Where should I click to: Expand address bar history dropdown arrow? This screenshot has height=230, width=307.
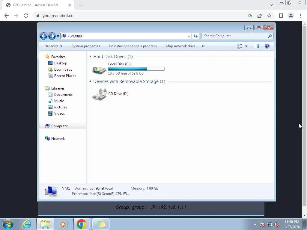click(x=189, y=36)
